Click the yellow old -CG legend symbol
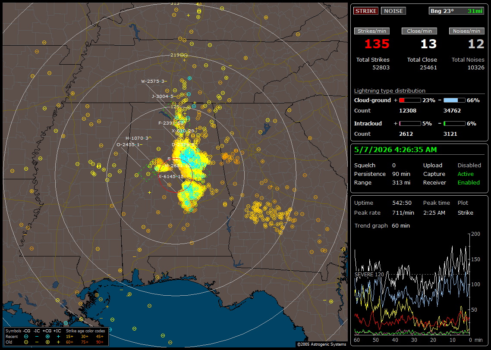491x350 pixels. (x=26, y=342)
